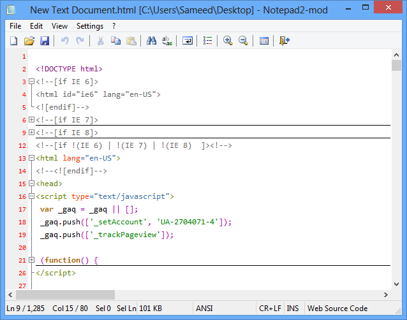Click the horizontal scrollbar left arrow

click(10, 295)
